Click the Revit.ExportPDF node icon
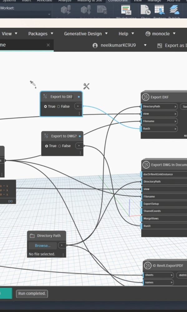 (148, 266)
